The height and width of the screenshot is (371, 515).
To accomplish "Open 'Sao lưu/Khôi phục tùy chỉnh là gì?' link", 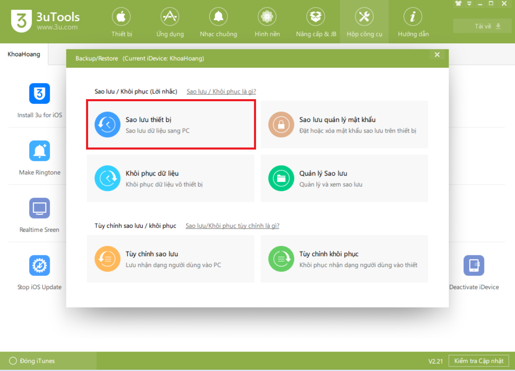I will pos(232,226).
